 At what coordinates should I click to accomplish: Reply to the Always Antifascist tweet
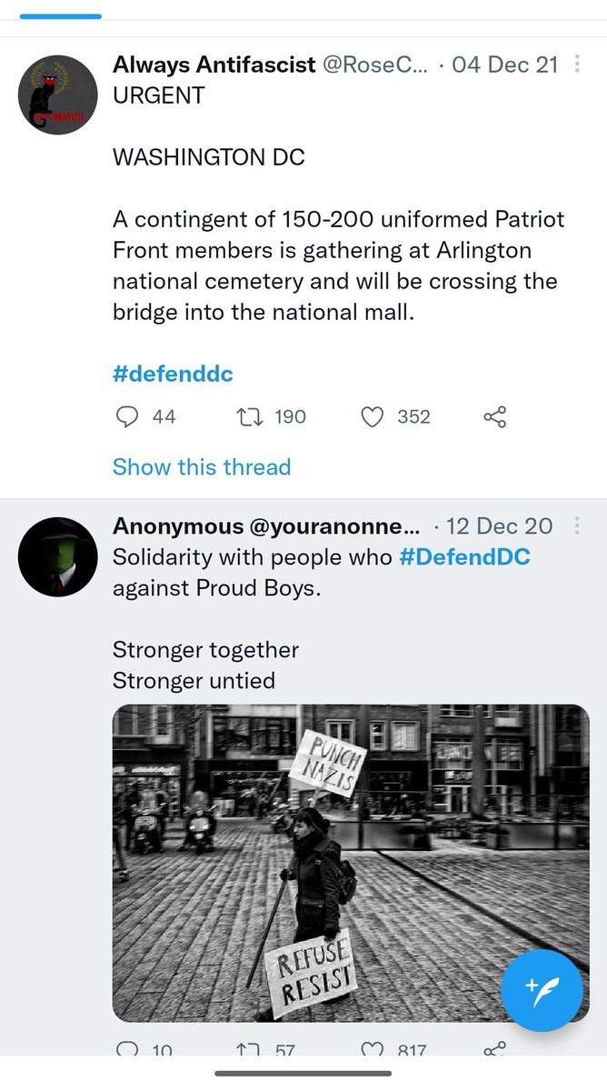click(128, 417)
